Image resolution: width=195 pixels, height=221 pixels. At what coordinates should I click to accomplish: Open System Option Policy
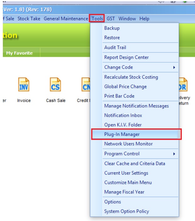click(x=126, y=211)
